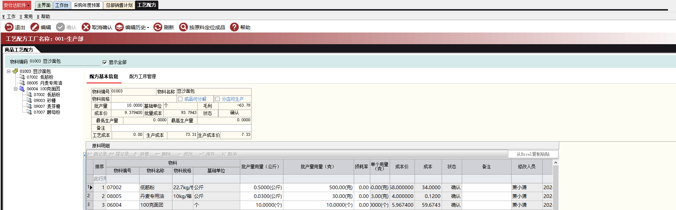
Task: Click the 刷新 refresh icon
Action: 158,27
